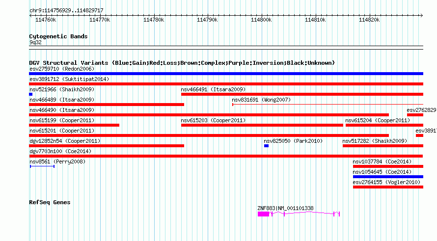The height and width of the screenshot is (241, 437).
Task: Select the red bar under esv2764155
Action: point(388,187)
